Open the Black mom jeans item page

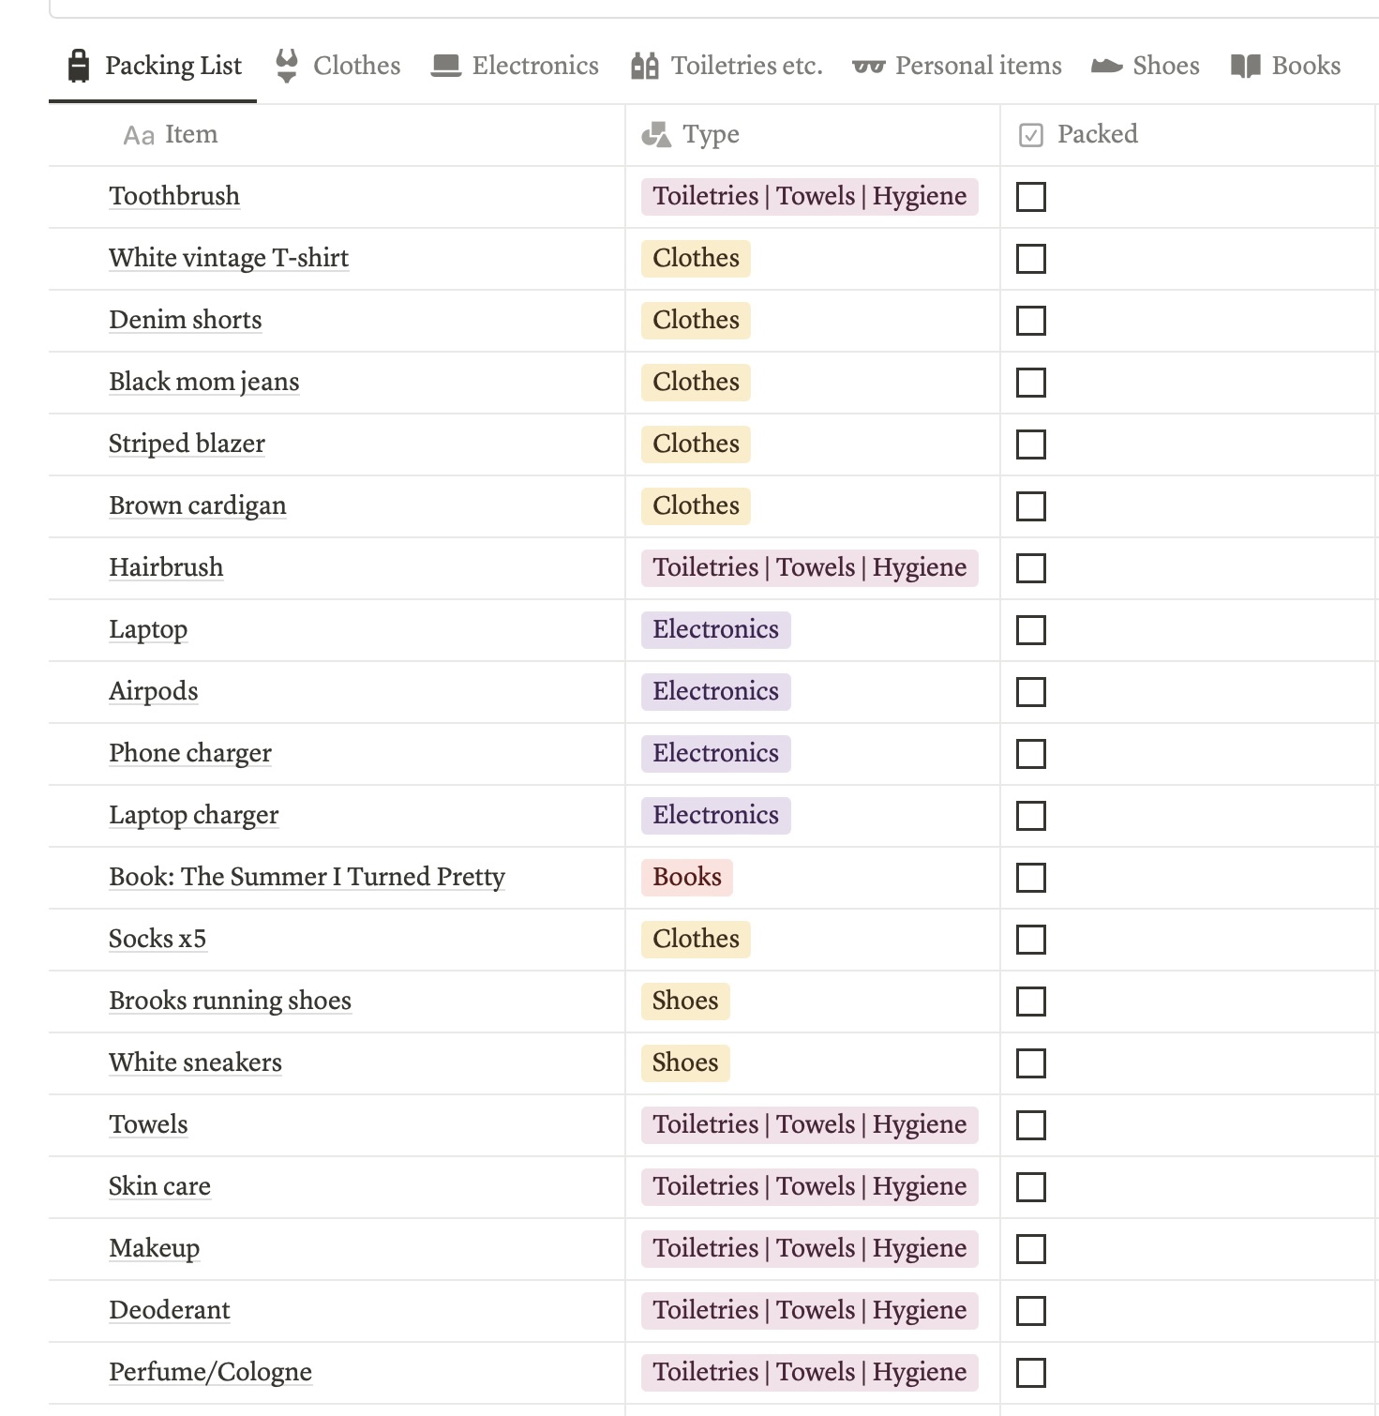click(202, 382)
